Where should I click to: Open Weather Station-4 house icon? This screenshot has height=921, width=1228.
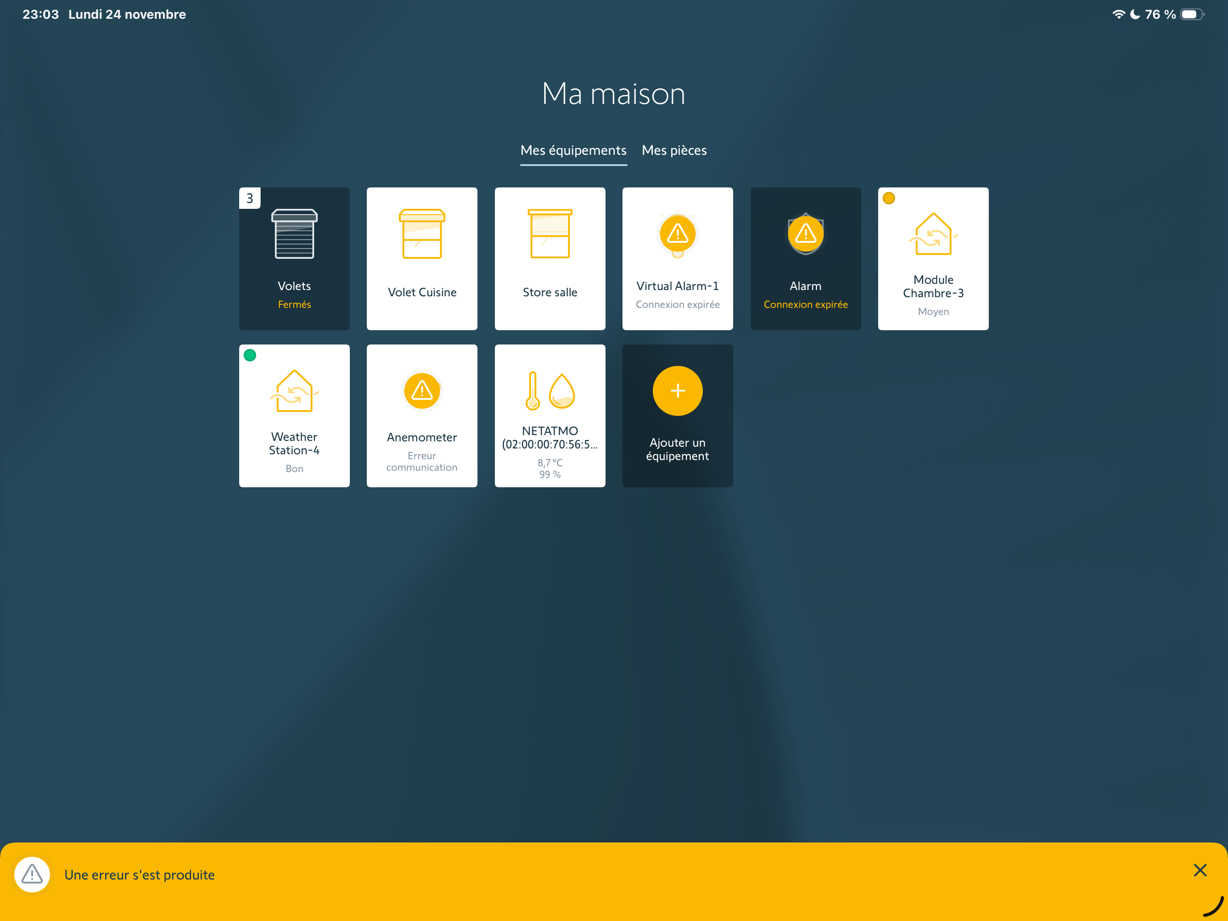[294, 391]
